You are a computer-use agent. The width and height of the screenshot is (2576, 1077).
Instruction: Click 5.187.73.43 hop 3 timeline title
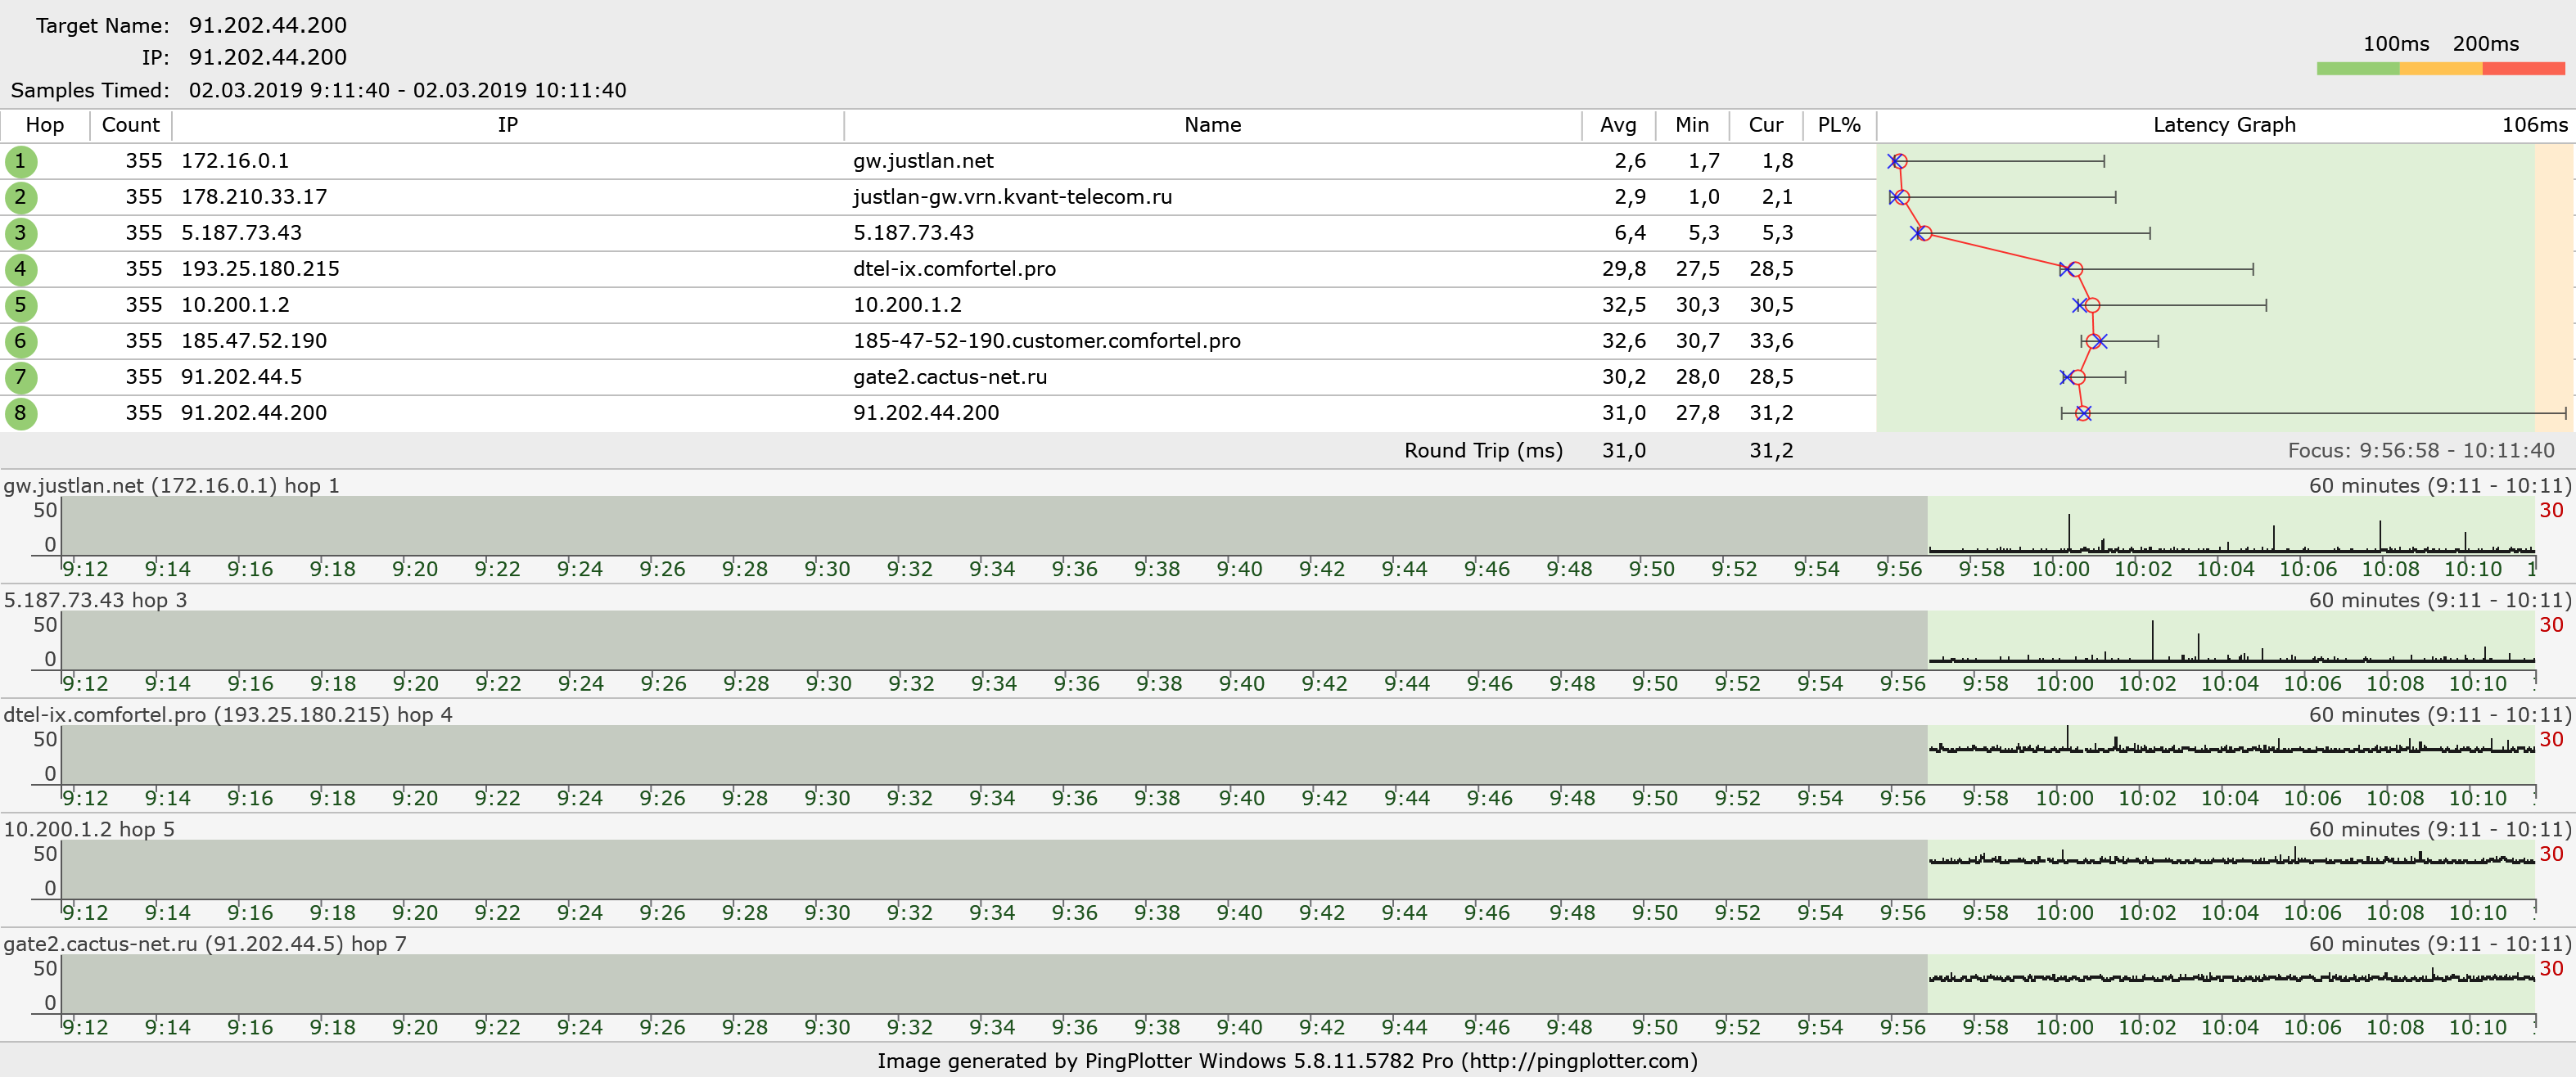point(95,601)
